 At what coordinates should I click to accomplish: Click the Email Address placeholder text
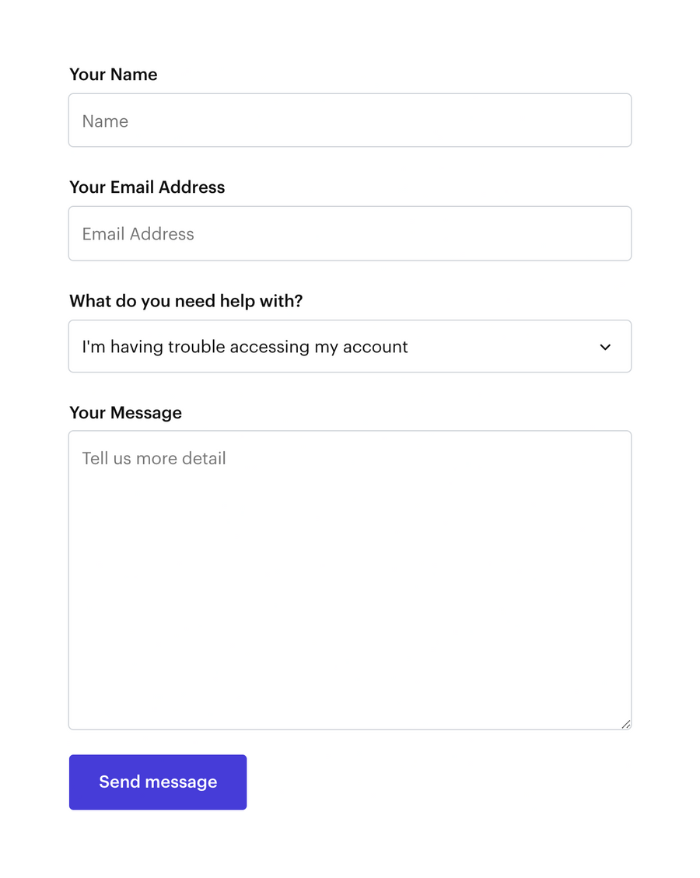138,233
